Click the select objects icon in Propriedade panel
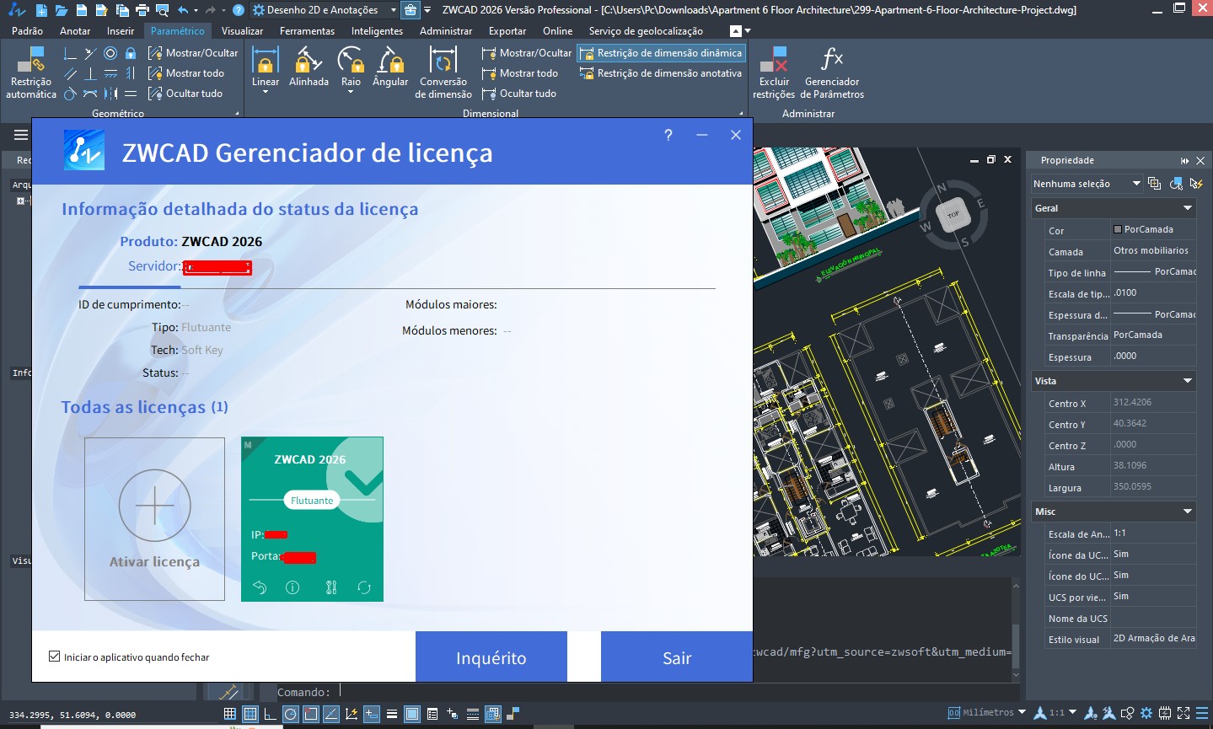Image resolution: width=1213 pixels, height=729 pixels. [x=1175, y=184]
